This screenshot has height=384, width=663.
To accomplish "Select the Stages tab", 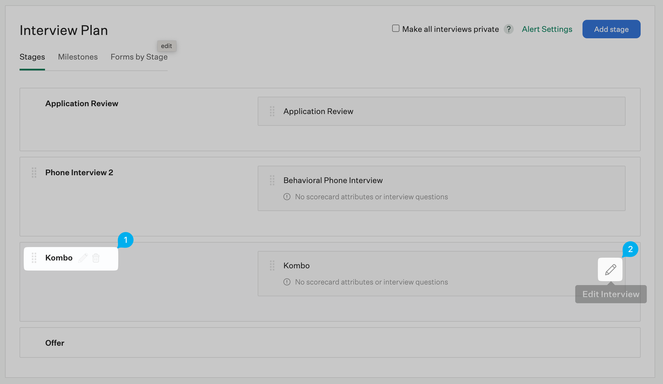I will pos(32,57).
